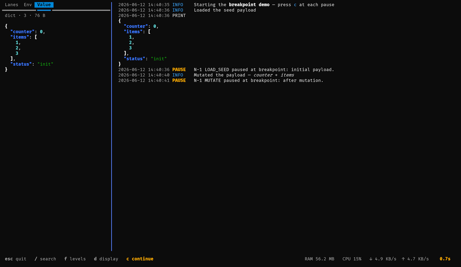This screenshot has width=461, height=267.
Task: Click the INFO label at 14:40:35
Action: [x=178, y=5]
